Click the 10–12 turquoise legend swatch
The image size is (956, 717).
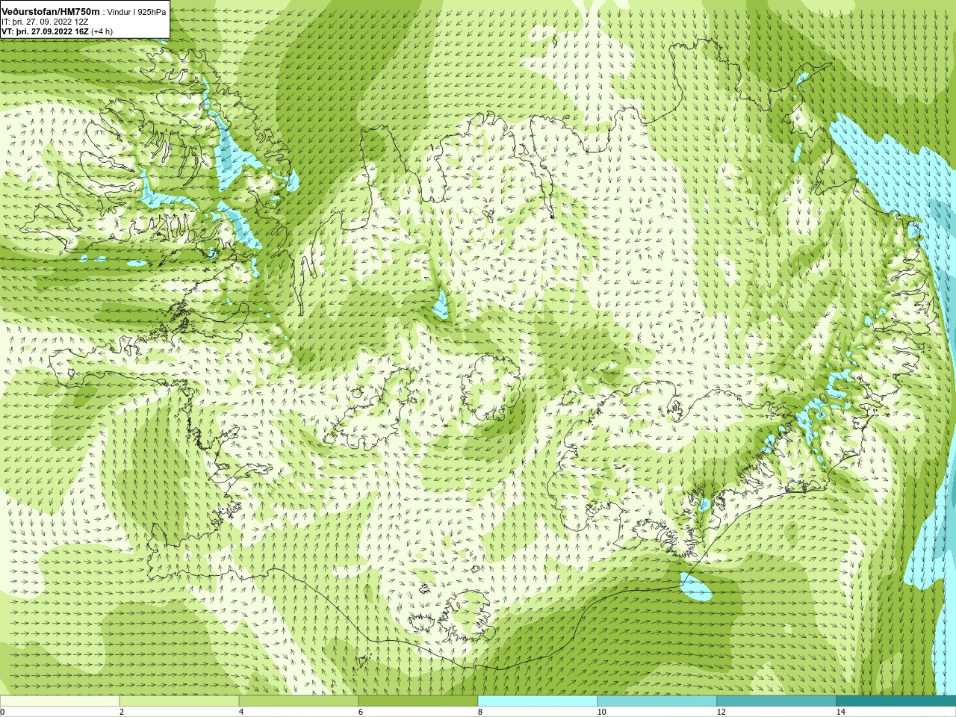point(657,701)
